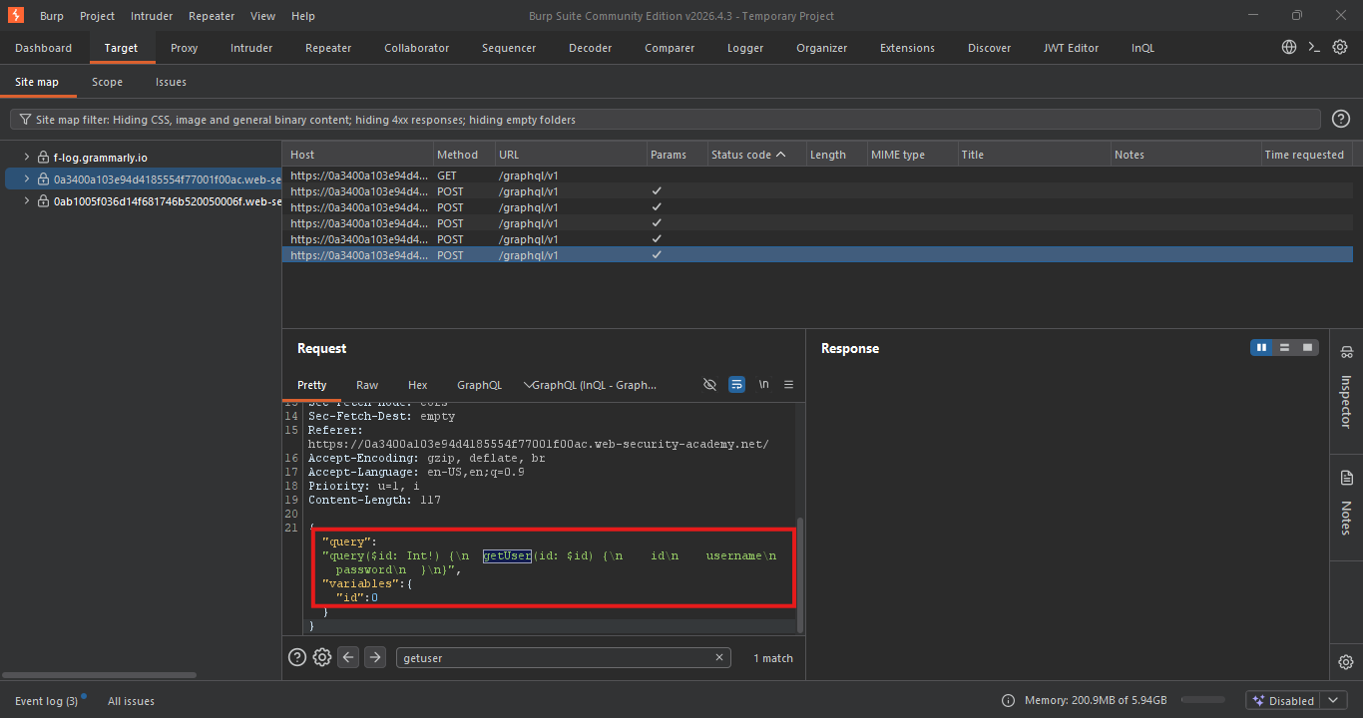The height and width of the screenshot is (718, 1363).
Task: Switch to the Comparer tab
Action: 670,48
